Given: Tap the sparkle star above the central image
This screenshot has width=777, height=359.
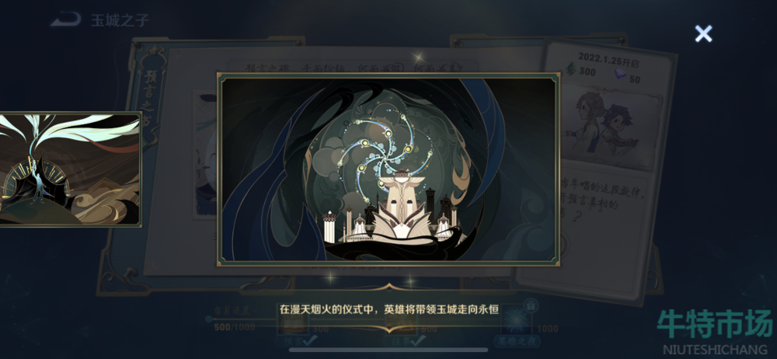Looking at the screenshot, I should 421,58.
